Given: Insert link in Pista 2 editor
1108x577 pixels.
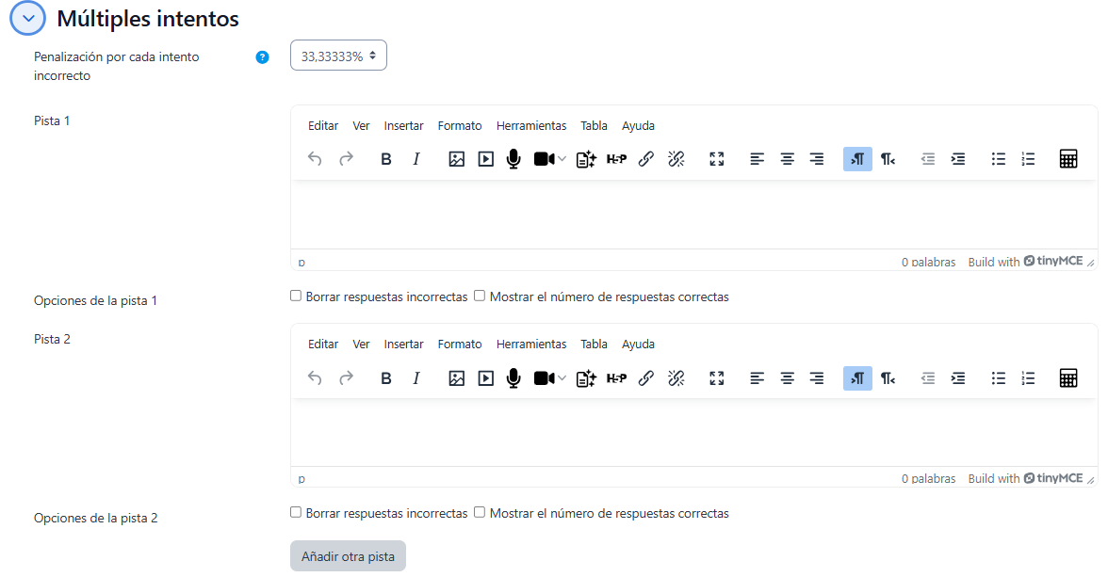Looking at the screenshot, I should (646, 377).
